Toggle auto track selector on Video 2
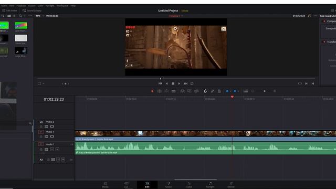Image resolution: width=336 pixels, height=189 pixels. tap(46, 127)
